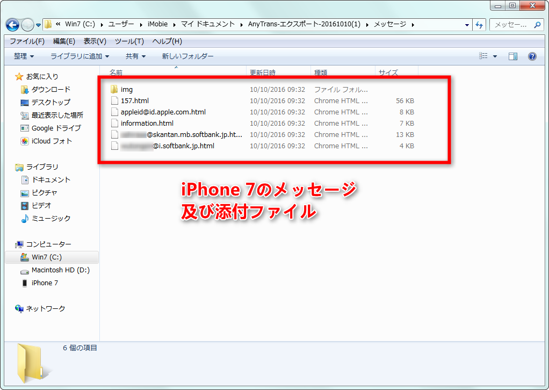
Task: Open the ツール(T) menu
Action: click(x=129, y=41)
